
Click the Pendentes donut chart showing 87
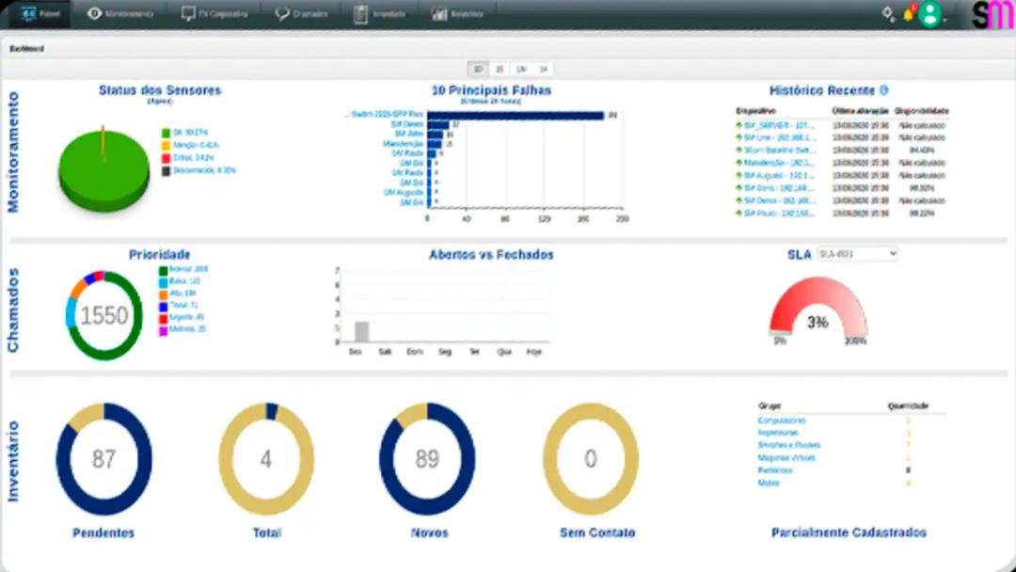point(103,459)
